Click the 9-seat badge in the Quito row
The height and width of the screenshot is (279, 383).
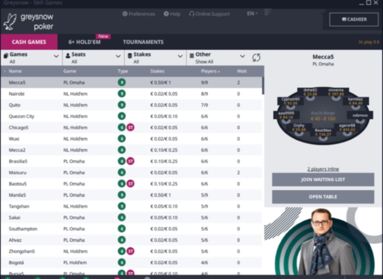pyautogui.click(x=122, y=105)
